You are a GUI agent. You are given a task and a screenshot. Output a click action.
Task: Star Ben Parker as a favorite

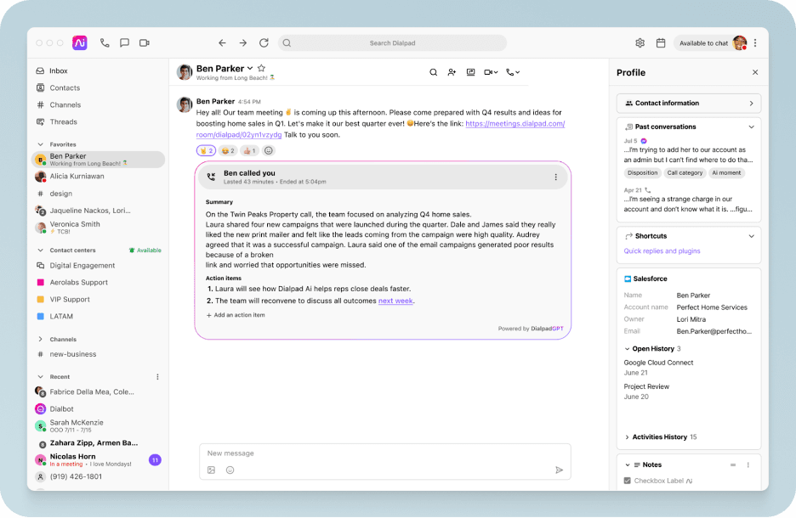(261, 68)
